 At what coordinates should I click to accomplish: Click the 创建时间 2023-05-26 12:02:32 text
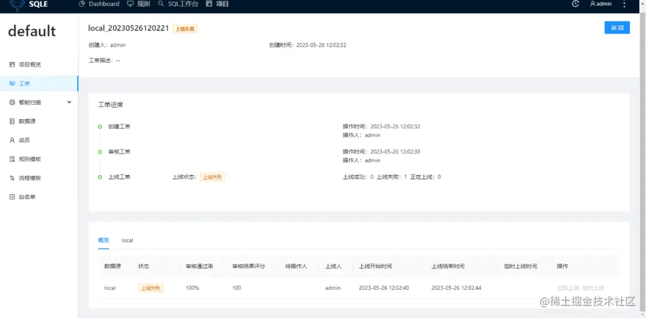(x=307, y=45)
